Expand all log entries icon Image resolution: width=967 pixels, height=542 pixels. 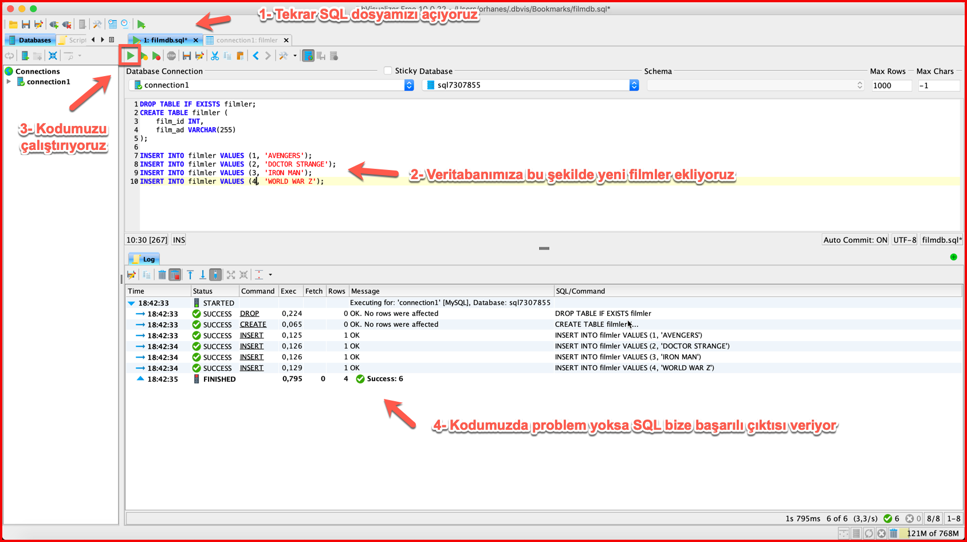[x=231, y=275]
